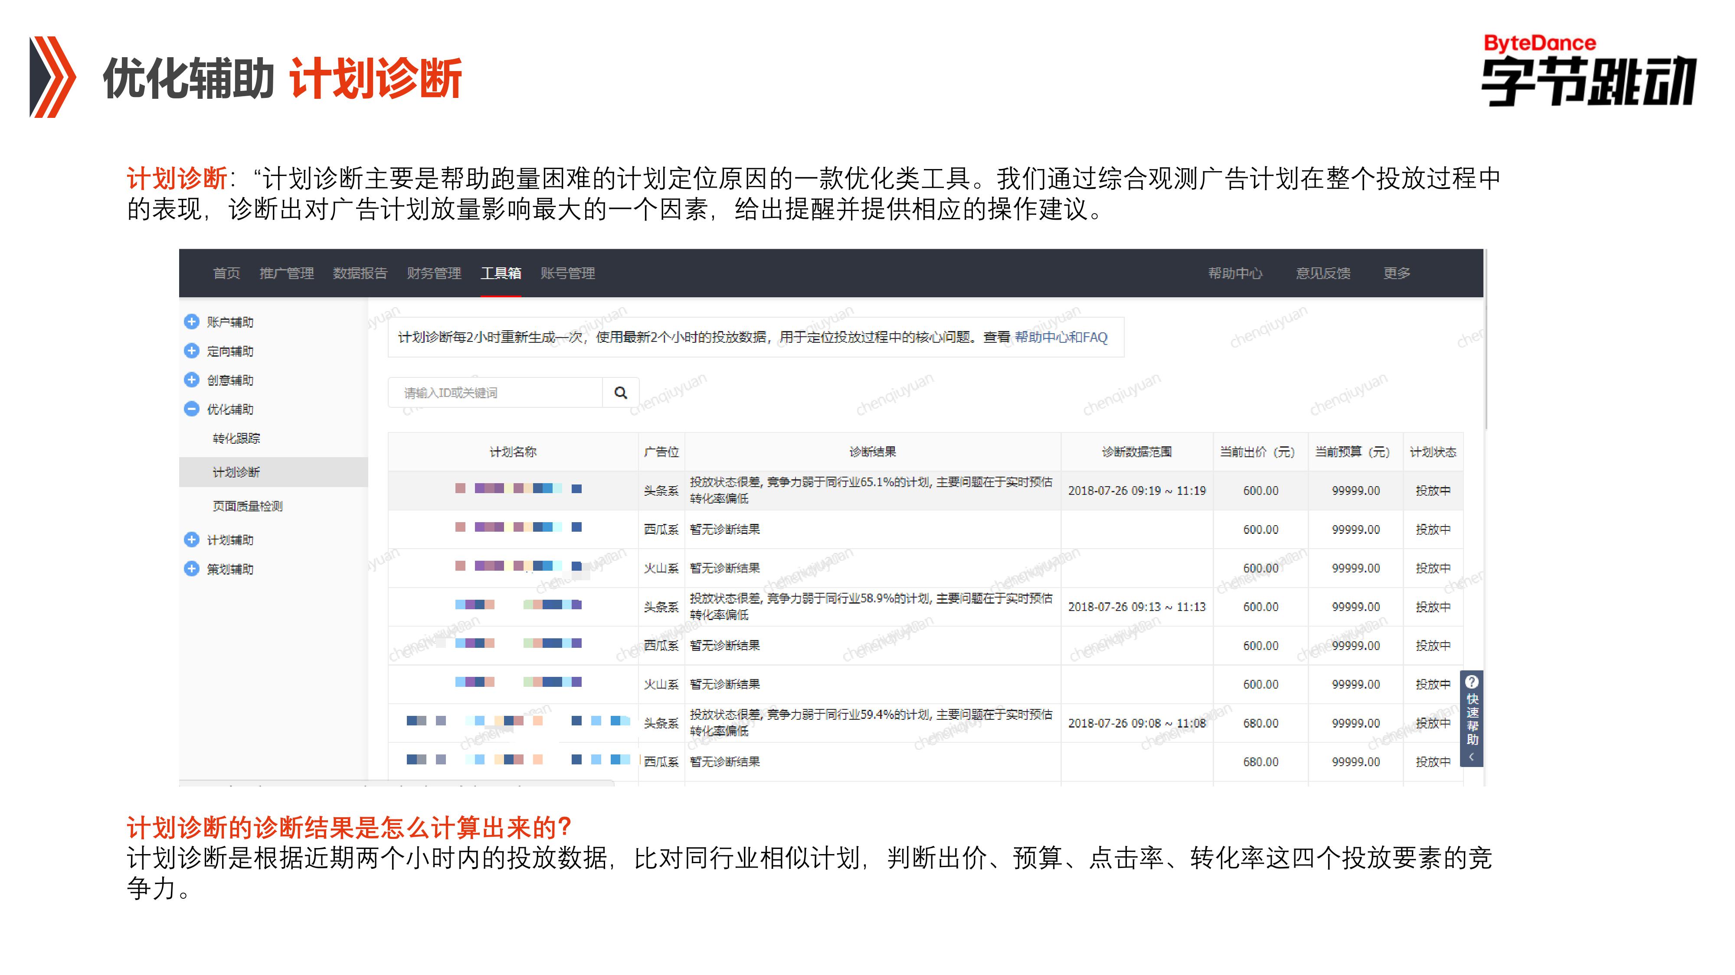Click the 快速帮助 question mark icon
Screen dimensions: 1735x975
click(1472, 682)
